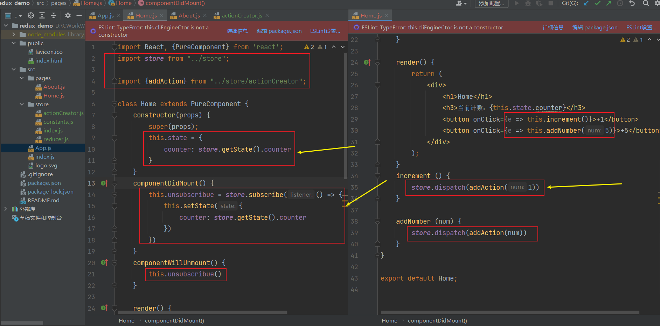Open index.html in project tree

[x=49, y=60]
